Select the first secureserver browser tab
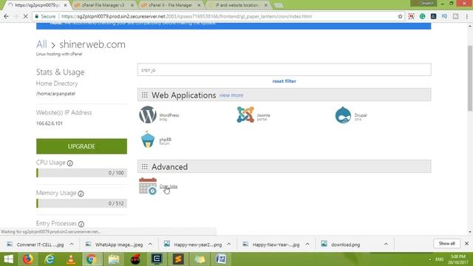 (x=37, y=5)
